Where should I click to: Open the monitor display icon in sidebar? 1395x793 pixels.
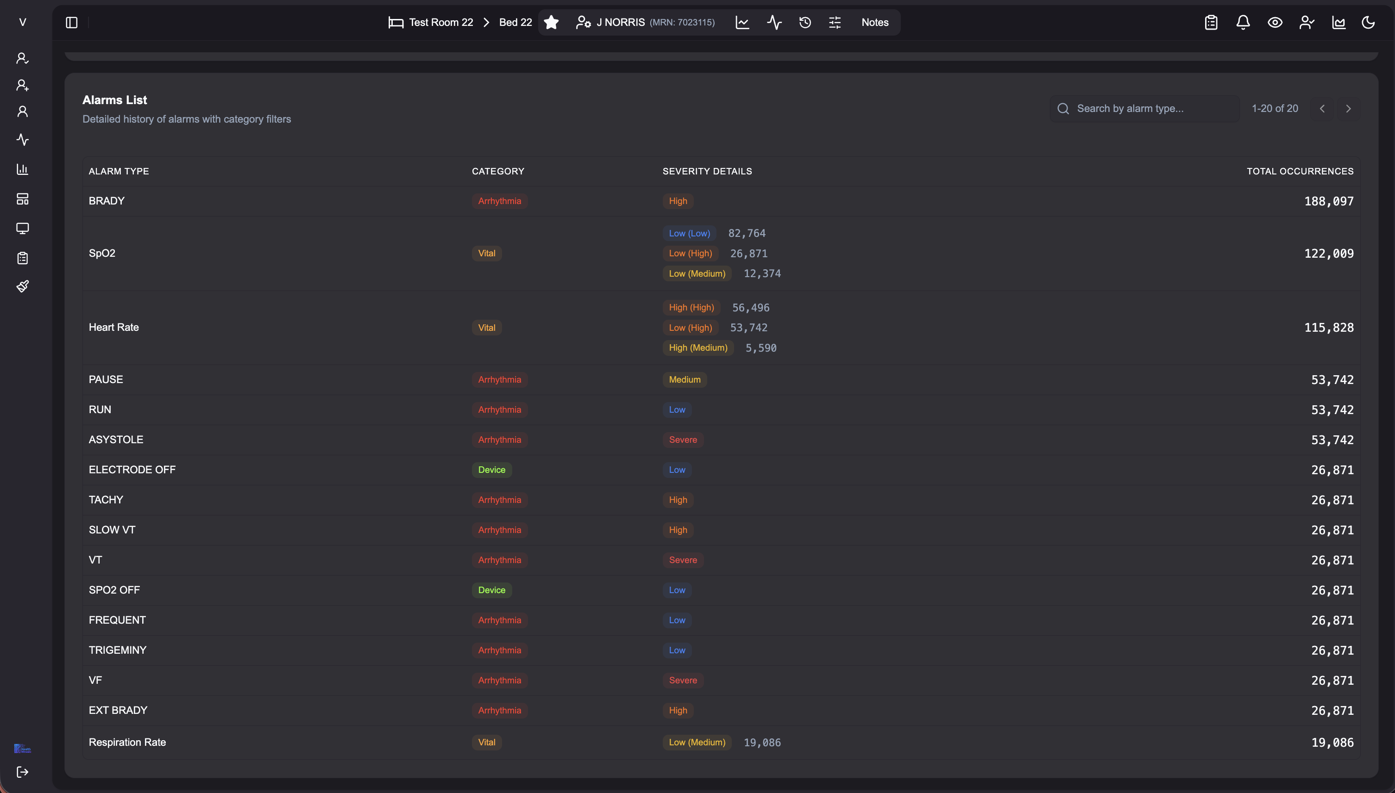22,228
